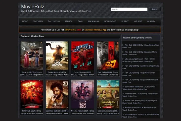Click arrow icon beside Utha Le Jaunga entry
The height and width of the screenshot is (121, 181).
pos(123,59)
